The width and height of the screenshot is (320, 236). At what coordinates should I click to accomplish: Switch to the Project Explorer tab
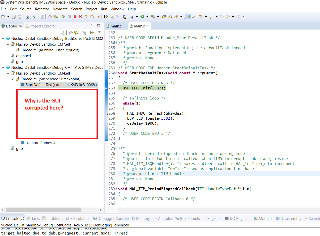click(42, 26)
